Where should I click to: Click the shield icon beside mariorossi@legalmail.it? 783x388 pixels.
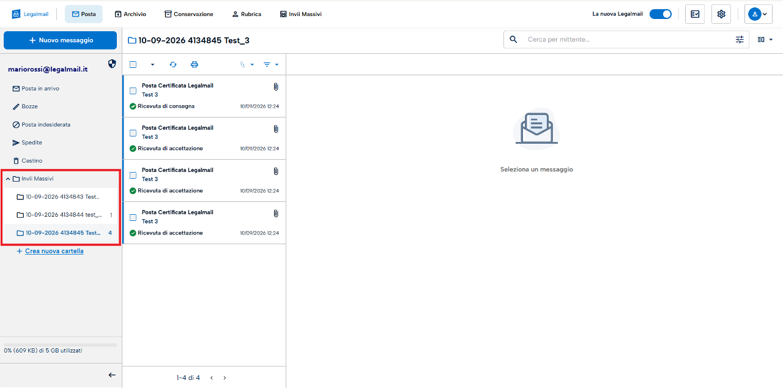click(x=112, y=64)
